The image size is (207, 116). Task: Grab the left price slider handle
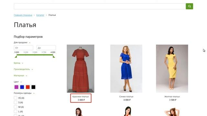click(x=16, y=57)
